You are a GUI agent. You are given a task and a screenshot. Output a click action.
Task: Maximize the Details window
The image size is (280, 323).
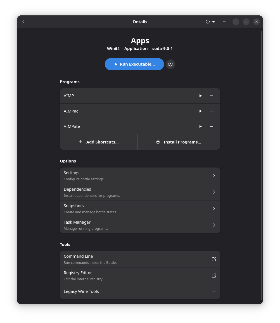(x=246, y=22)
